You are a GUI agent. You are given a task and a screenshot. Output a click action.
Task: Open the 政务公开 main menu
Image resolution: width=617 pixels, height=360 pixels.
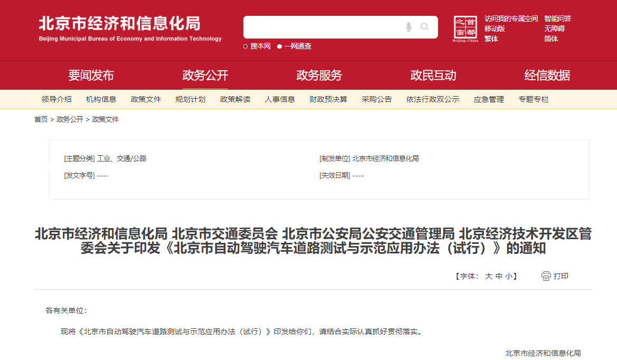tap(205, 75)
